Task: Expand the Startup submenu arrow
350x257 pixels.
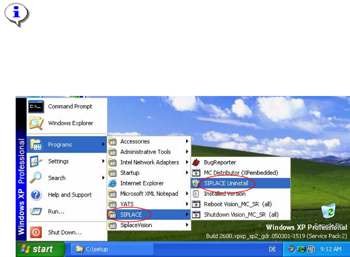Action: (x=187, y=172)
